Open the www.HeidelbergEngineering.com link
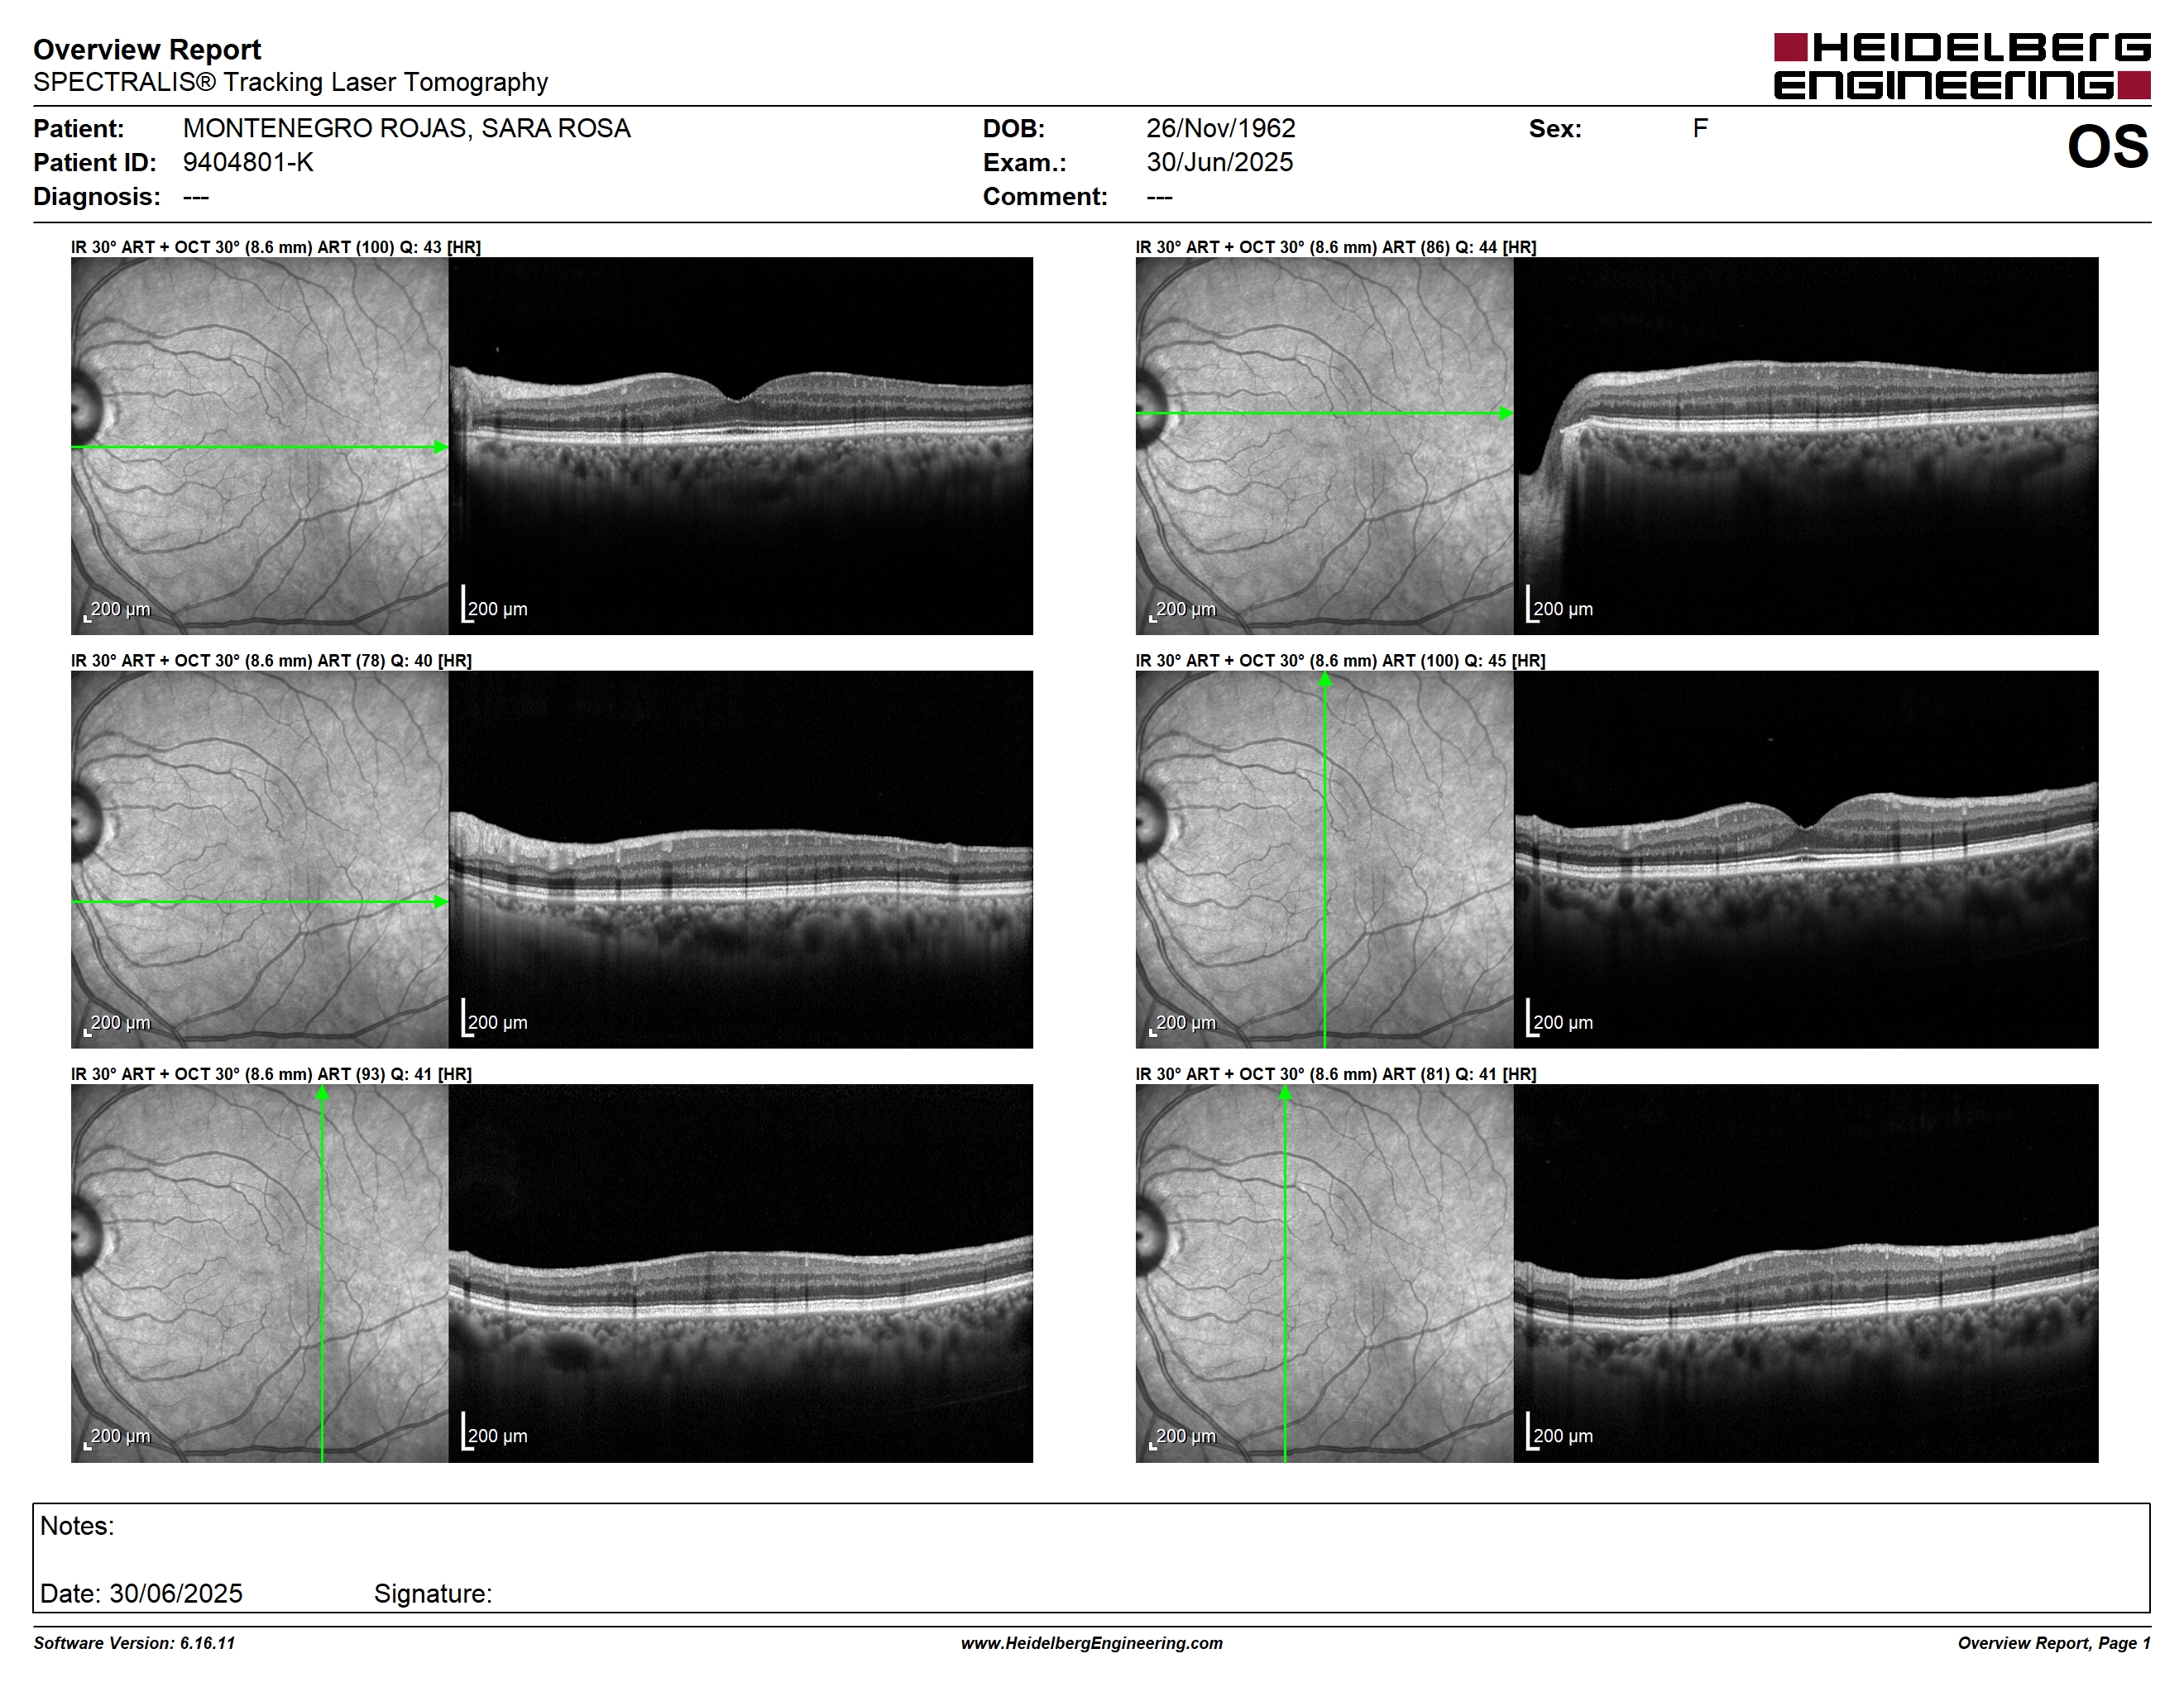This screenshot has height=1687, width=2184. pos(1092,1643)
